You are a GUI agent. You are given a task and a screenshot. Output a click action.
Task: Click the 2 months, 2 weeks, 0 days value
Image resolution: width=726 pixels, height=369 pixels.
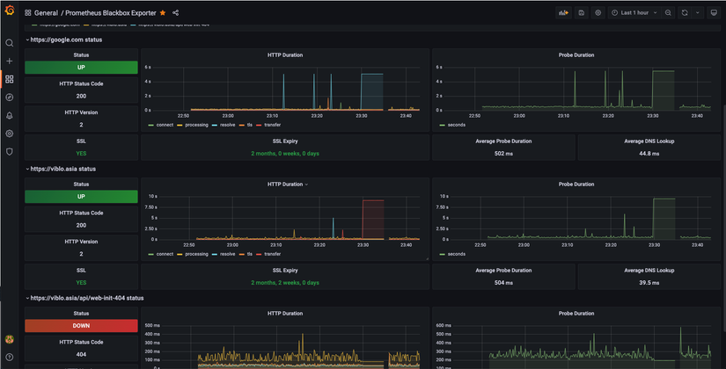click(285, 283)
